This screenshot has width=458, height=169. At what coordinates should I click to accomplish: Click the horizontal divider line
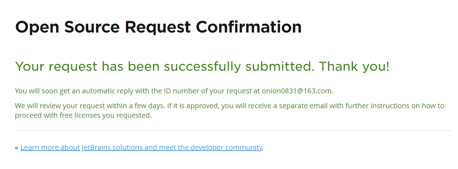click(x=233, y=131)
